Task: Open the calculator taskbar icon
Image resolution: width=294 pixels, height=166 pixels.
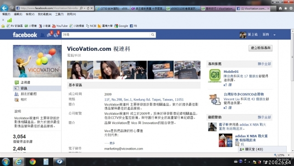Action: pos(46,161)
